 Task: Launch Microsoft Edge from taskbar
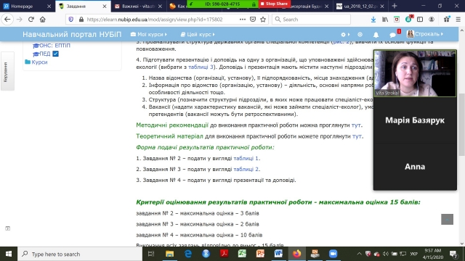tap(187, 254)
